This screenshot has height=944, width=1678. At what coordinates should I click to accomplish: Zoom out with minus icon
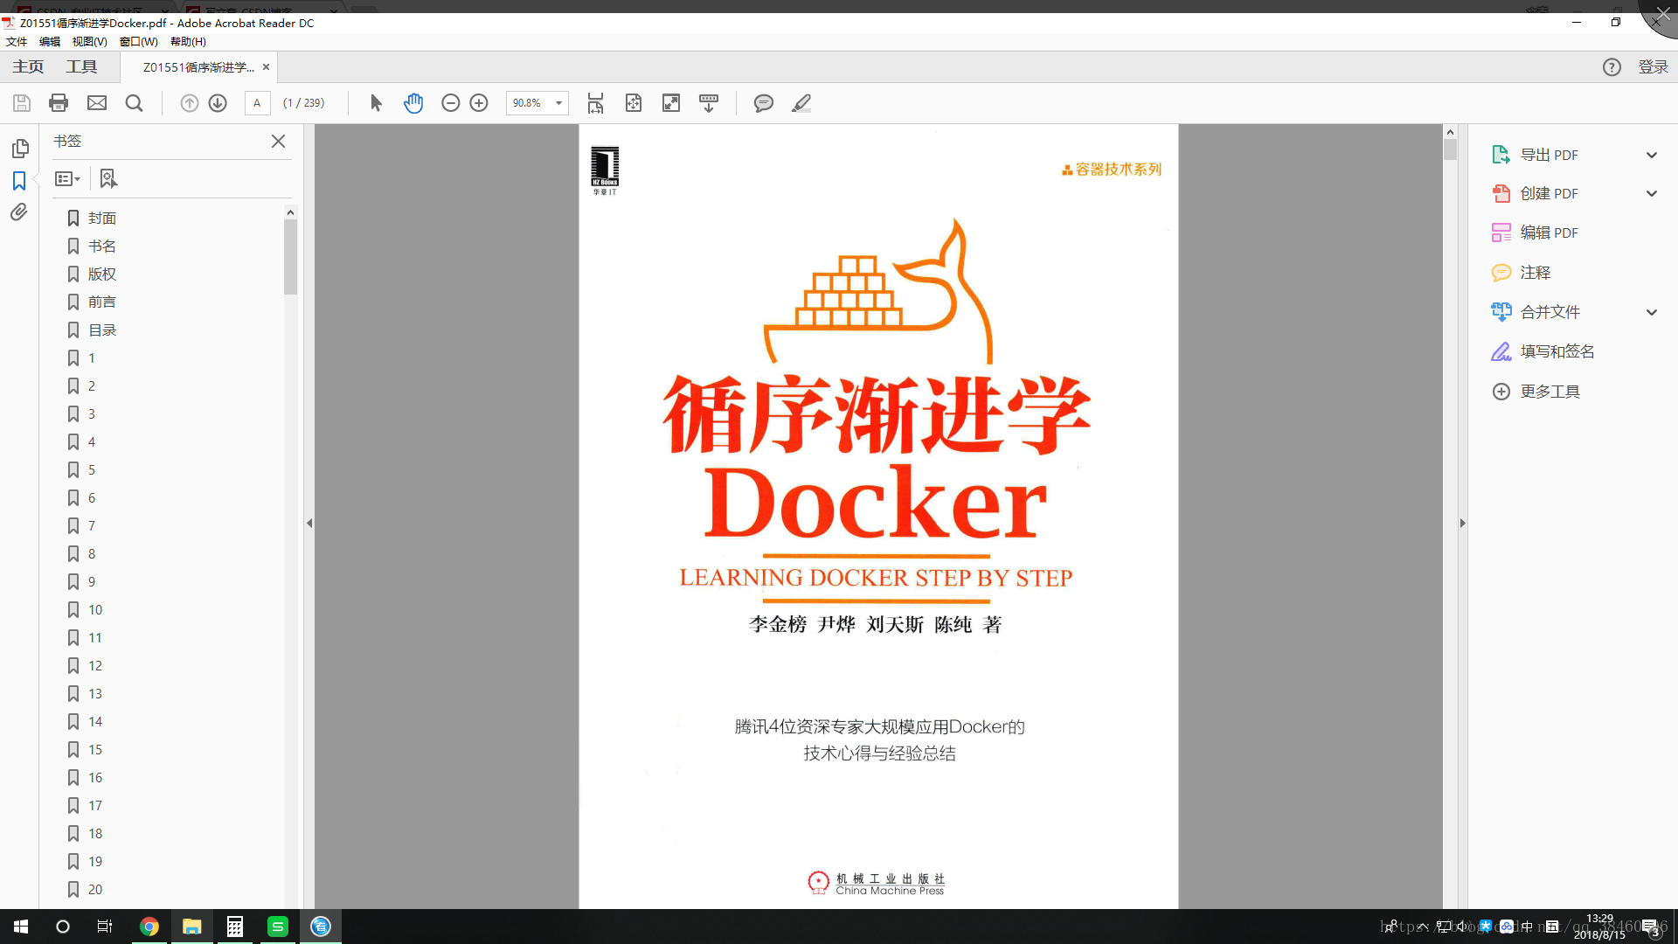click(450, 103)
